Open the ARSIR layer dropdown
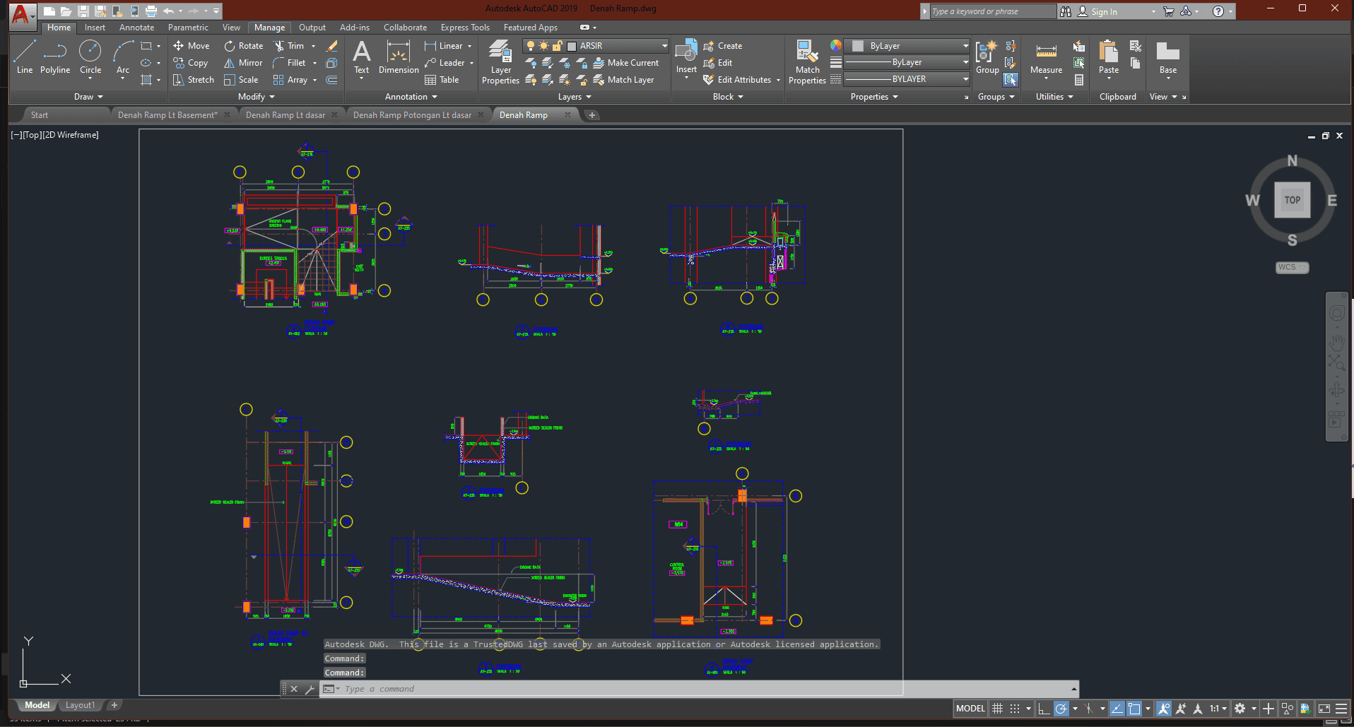This screenshot has width=1354, height=727. (664, 46)
